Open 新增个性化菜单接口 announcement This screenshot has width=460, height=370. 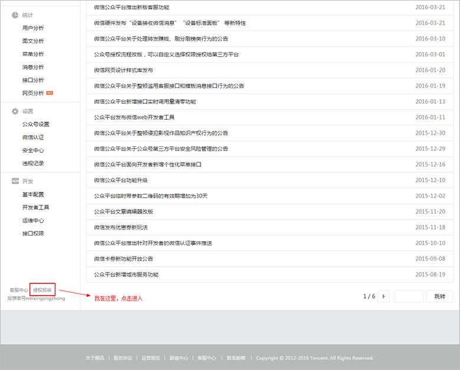pyautogui.click(x=147, y=165)
